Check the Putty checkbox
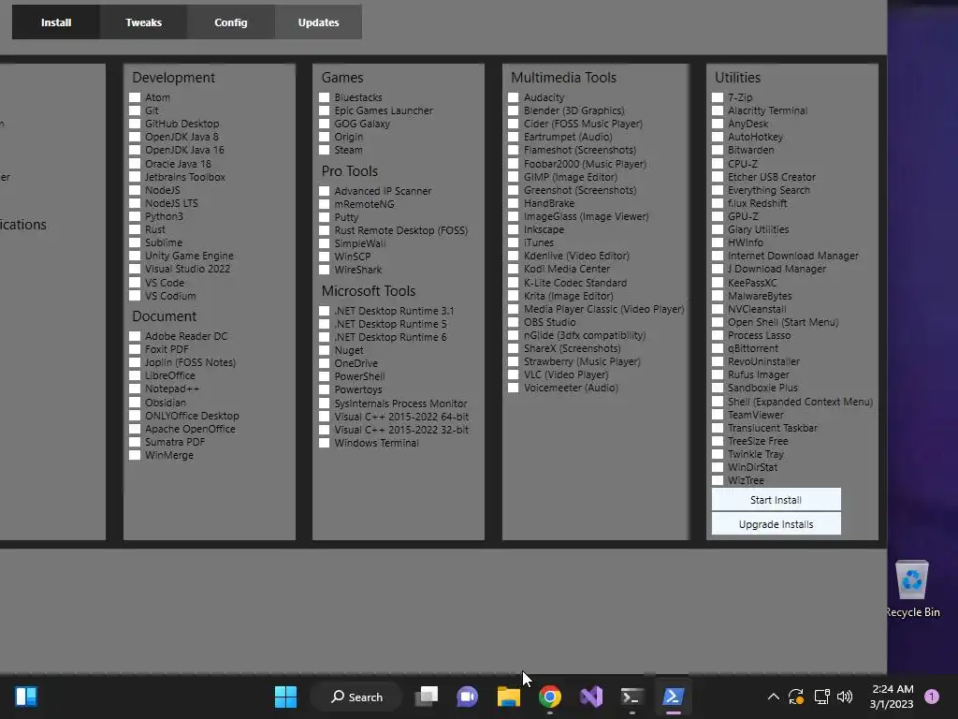This screenshot has height=719, width=958. (x=325, y=217)
